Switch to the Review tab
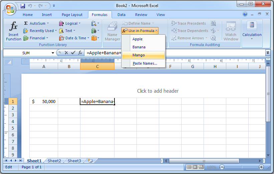This screenshot has width=274, height=174. click(141, 15)
